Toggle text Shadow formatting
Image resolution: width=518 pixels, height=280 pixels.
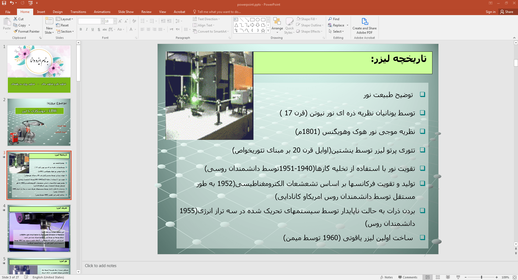tap(99, 29)
